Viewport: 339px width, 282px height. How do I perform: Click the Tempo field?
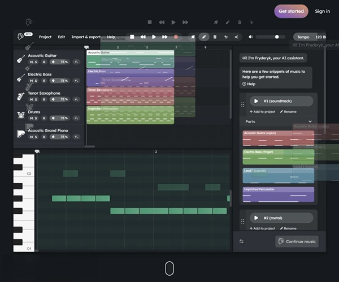click(310, 37)
